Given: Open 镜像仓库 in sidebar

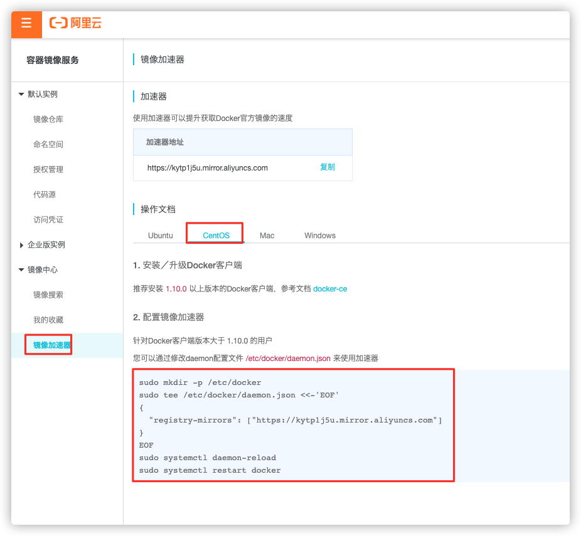Looking at the screenshot, I should [48, 119].
